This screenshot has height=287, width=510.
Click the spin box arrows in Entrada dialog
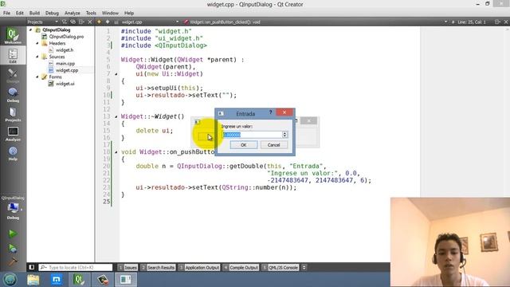point(284,135)
